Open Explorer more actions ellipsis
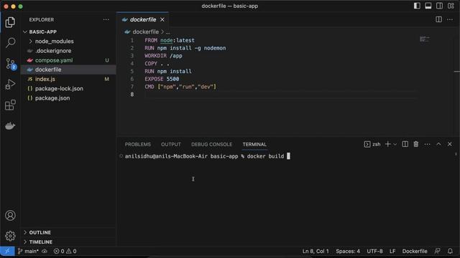 pos(106,19)
